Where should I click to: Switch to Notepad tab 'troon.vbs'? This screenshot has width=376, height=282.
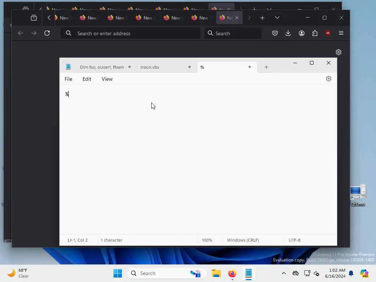tap(150, 67)
